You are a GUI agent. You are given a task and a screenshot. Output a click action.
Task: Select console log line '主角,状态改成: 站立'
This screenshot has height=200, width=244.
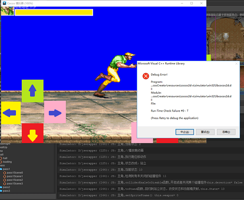coord(150,163)
